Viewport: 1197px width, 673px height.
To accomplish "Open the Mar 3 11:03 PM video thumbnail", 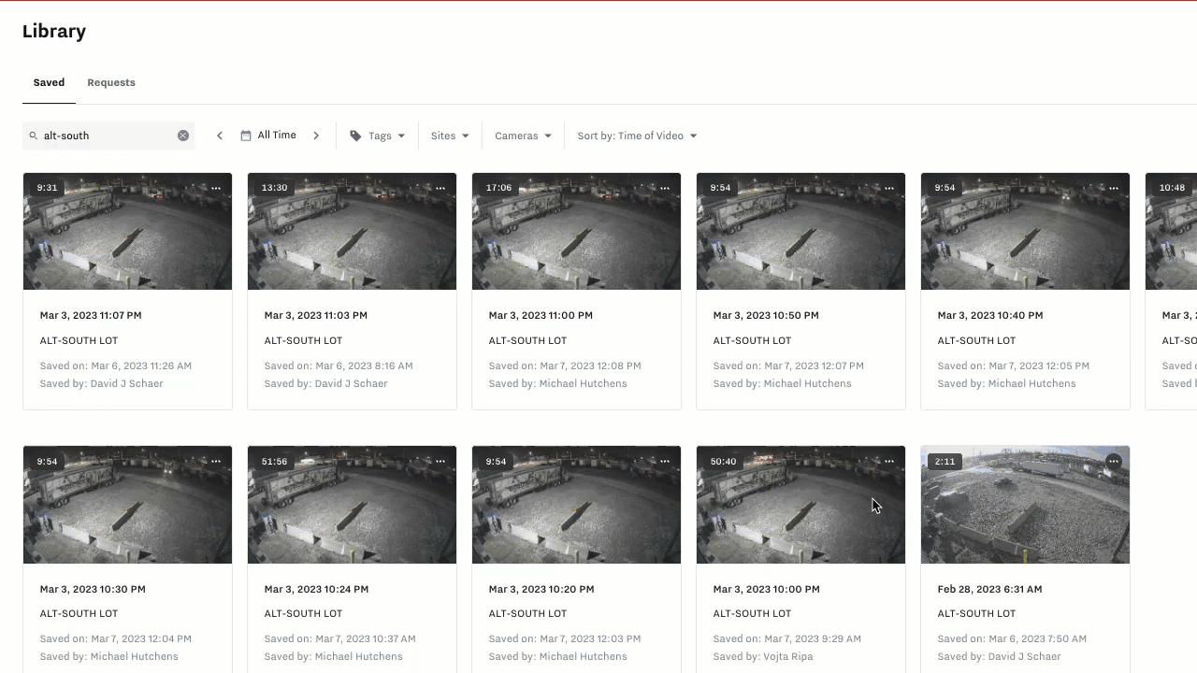I will [x=352, y=232].
